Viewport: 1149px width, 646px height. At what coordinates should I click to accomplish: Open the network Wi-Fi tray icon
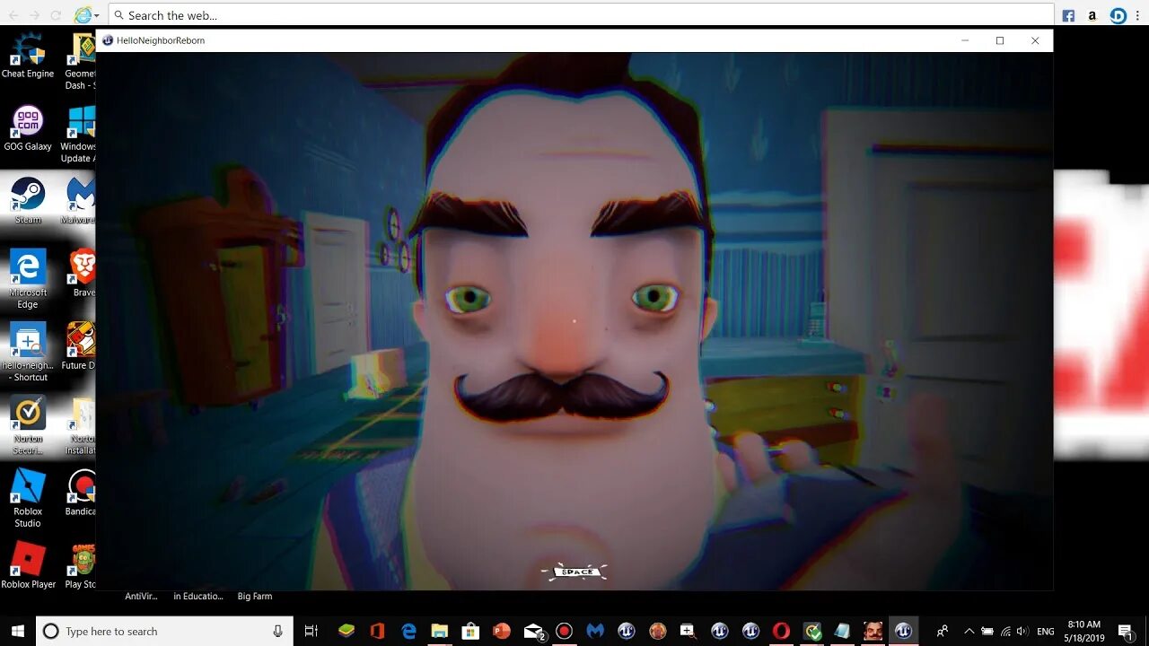click(x=1005, y=632)
